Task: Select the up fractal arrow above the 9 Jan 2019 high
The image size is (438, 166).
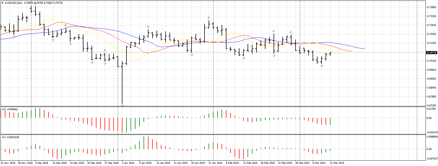Action: pos(148,27)
